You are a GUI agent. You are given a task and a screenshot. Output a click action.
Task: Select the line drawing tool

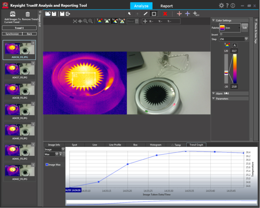coord(145,14)
